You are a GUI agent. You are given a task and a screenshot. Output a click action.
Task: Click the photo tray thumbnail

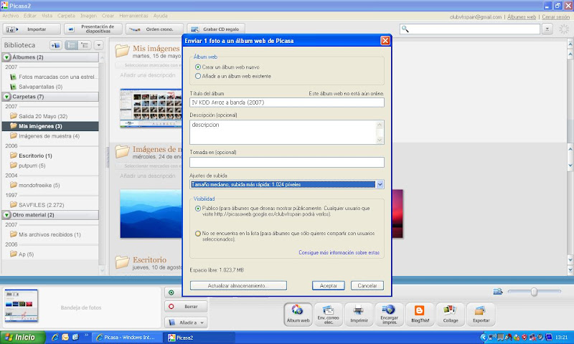coord(21,305)
